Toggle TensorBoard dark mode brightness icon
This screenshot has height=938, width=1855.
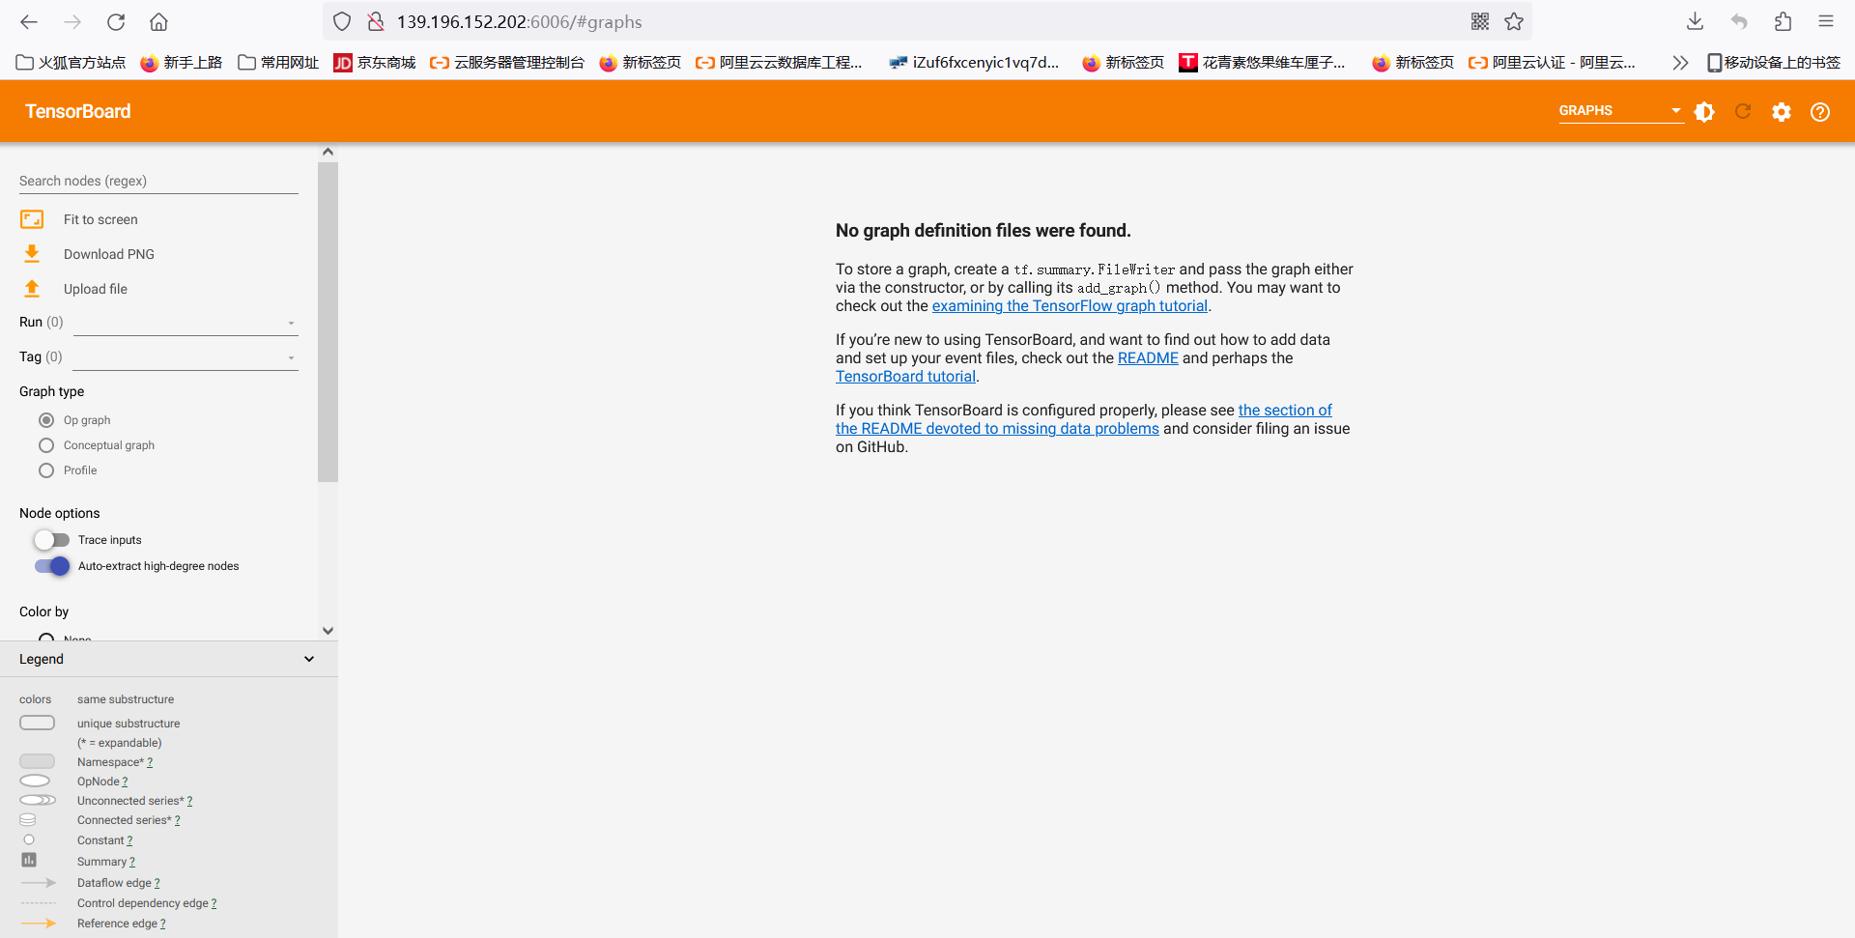coord(1704,112)
